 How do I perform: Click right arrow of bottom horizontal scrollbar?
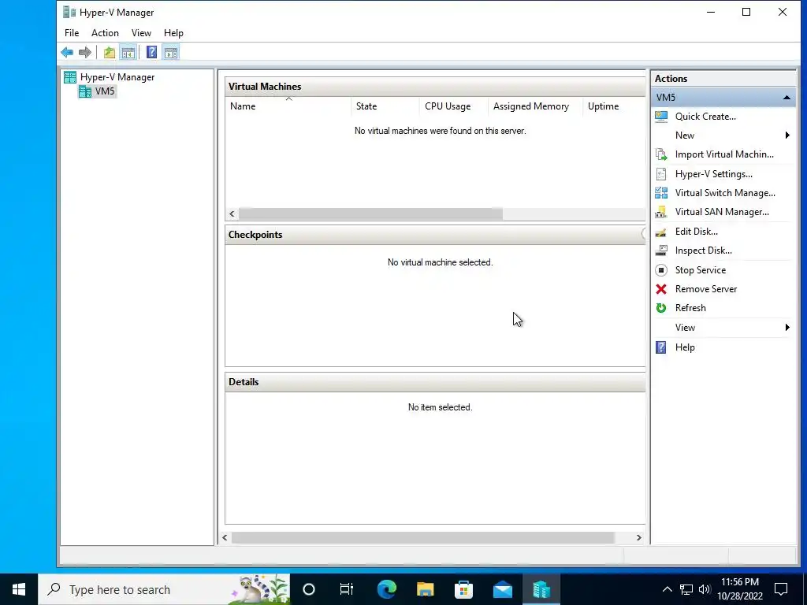[638, 537]
